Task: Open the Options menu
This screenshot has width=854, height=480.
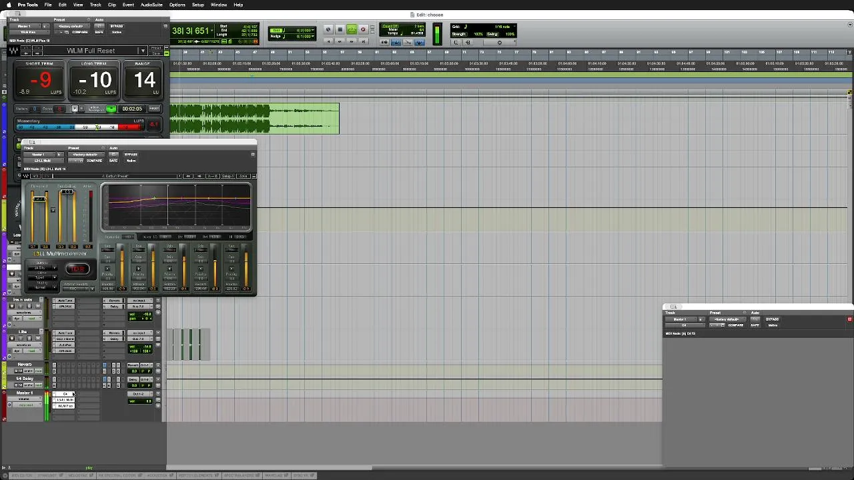Action: tap(177, 5)
